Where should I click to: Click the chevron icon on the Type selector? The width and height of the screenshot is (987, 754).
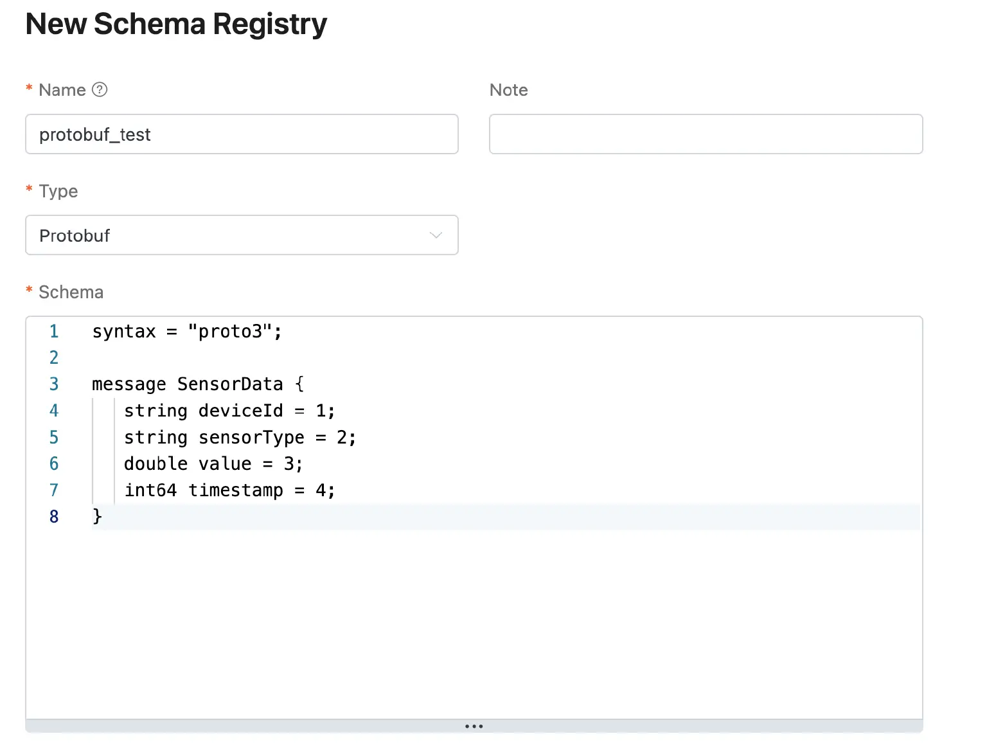click(x=436, y=235)
